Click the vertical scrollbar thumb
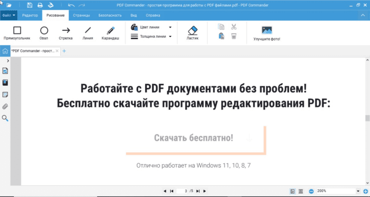Screen dimensions: 370x197 tap(367, 118)
